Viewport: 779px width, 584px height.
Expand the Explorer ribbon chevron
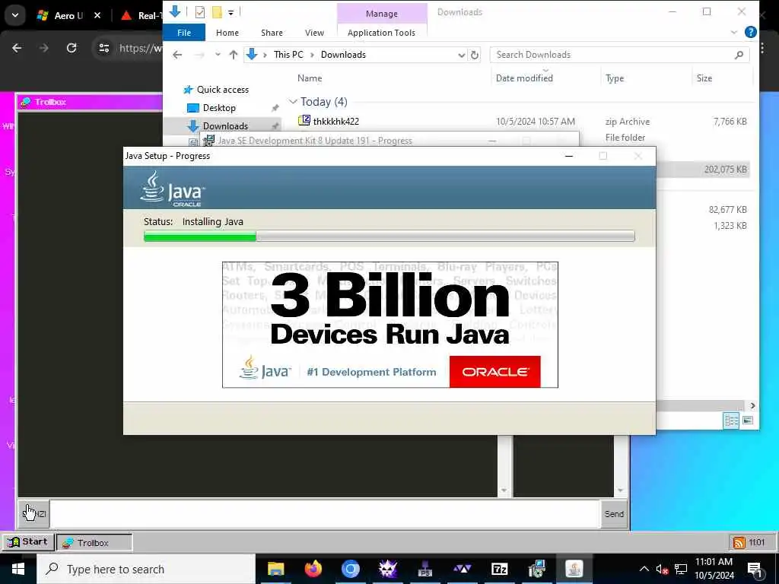pyautogui.click(x=734, y=32)
